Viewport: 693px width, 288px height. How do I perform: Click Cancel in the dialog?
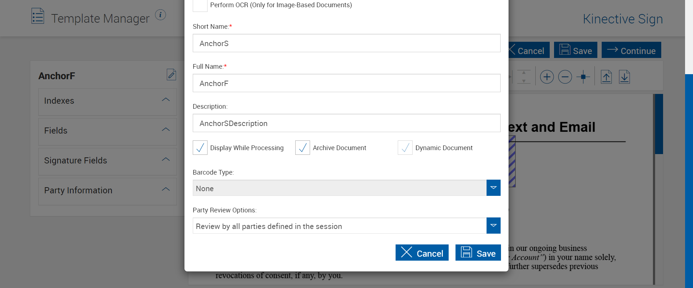422,253
